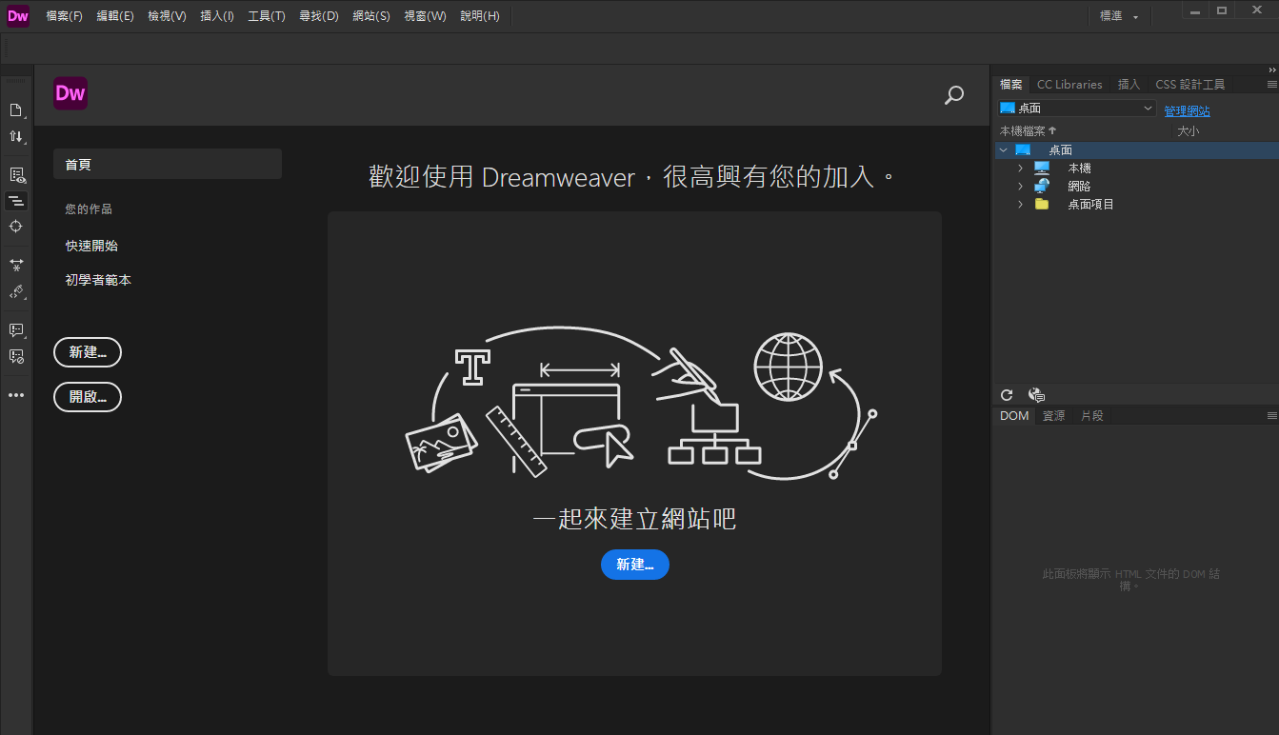Open the 插入(I) menu
Screen dimensions: 1279x735
click(x=217, y=16)
